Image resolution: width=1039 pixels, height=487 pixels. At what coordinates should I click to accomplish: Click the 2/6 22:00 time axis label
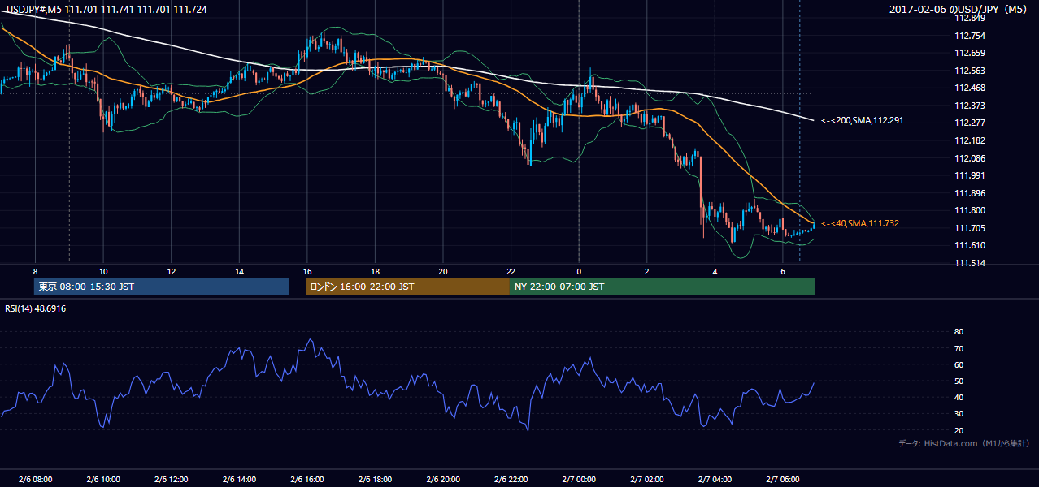[x=510, y=480]
